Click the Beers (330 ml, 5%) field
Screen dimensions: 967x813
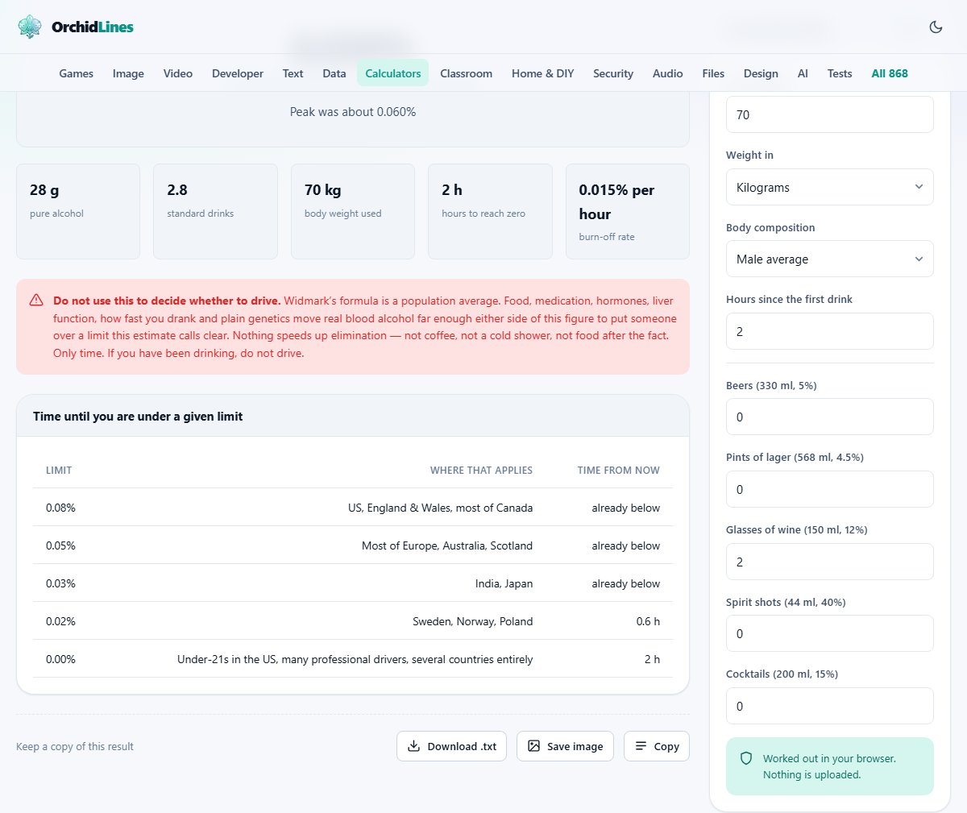[x=829, y=417]
